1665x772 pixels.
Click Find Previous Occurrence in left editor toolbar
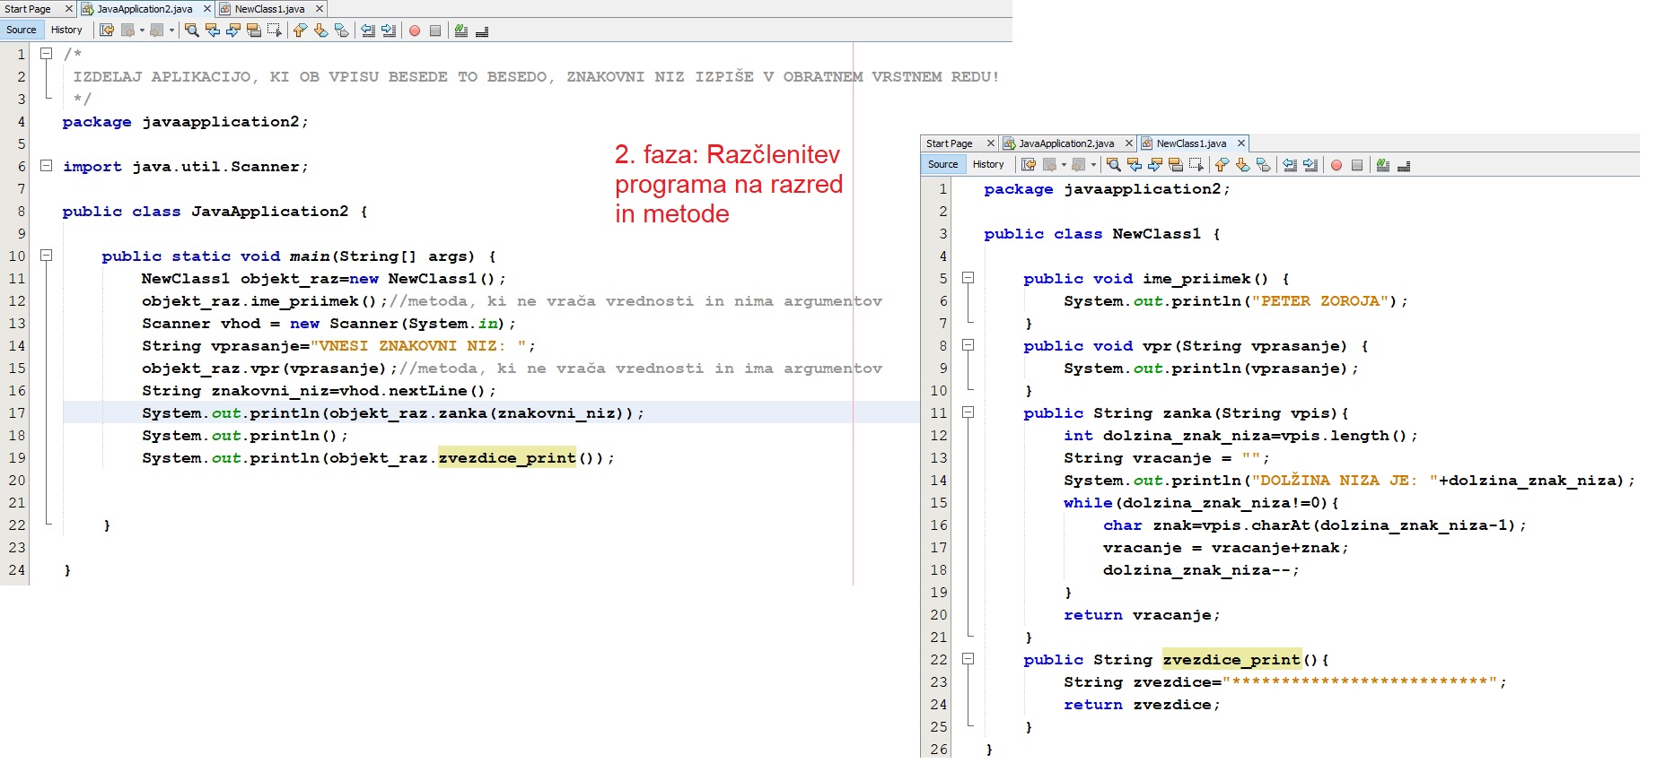[x=213, y=30]
